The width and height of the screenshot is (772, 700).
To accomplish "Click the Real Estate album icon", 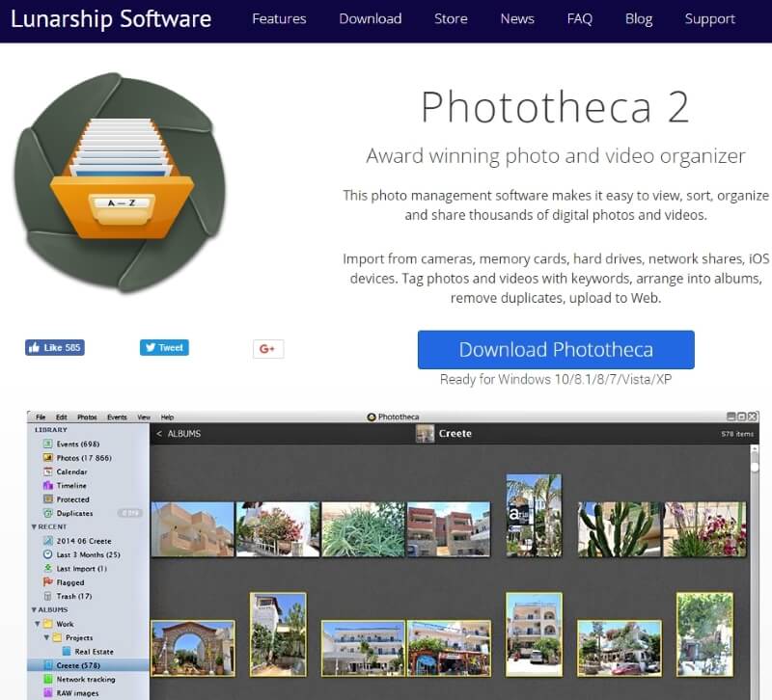I will (x=67, y=651).
